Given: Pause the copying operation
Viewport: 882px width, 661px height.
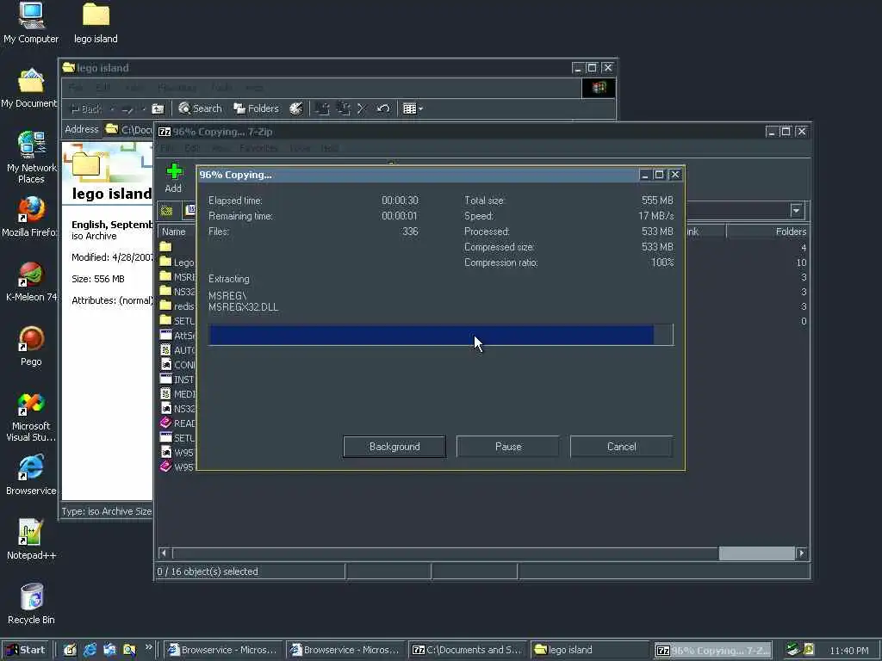Looking at the screenshot, I should click(508, 447).
